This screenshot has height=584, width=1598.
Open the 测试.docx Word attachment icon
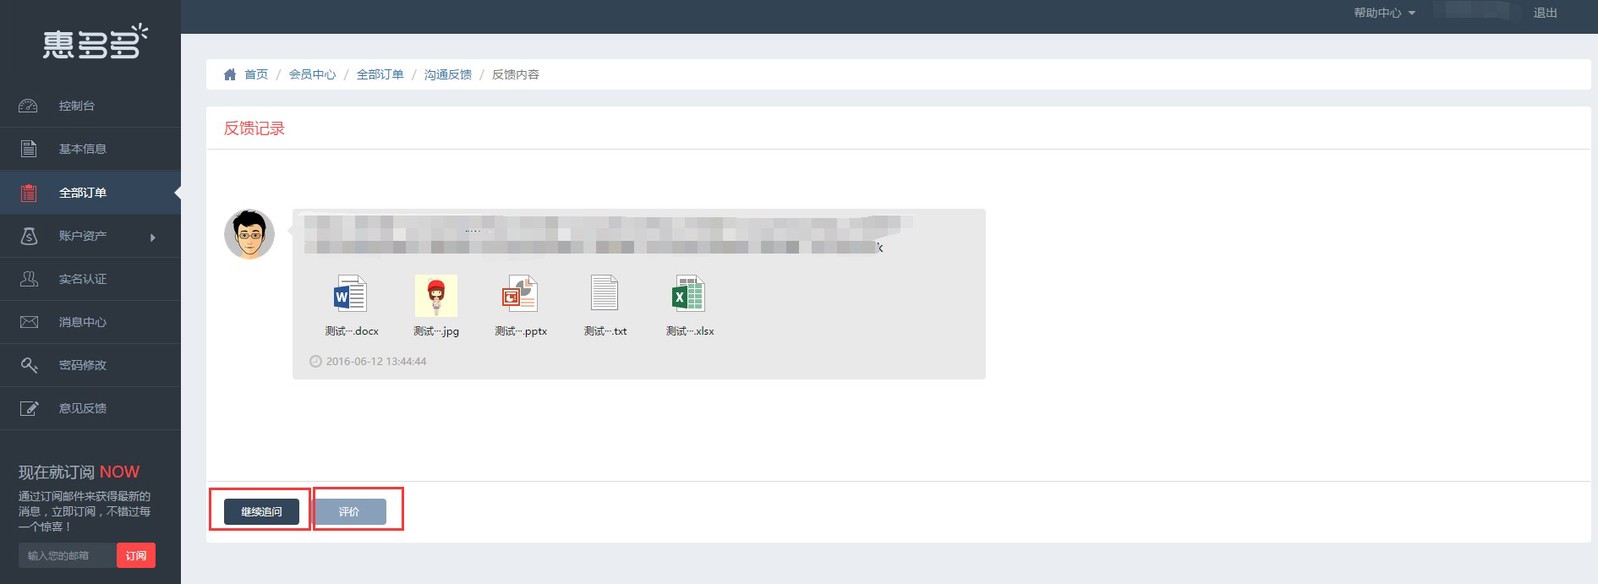[350, 295]
